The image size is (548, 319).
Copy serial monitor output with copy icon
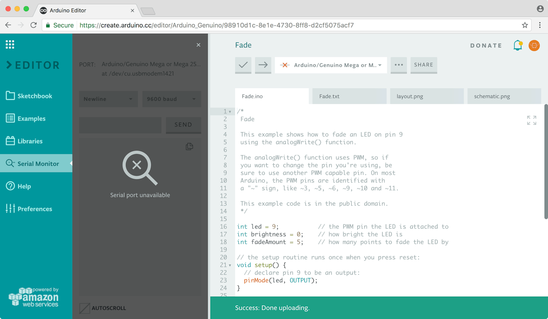click(x=189, y=147)
